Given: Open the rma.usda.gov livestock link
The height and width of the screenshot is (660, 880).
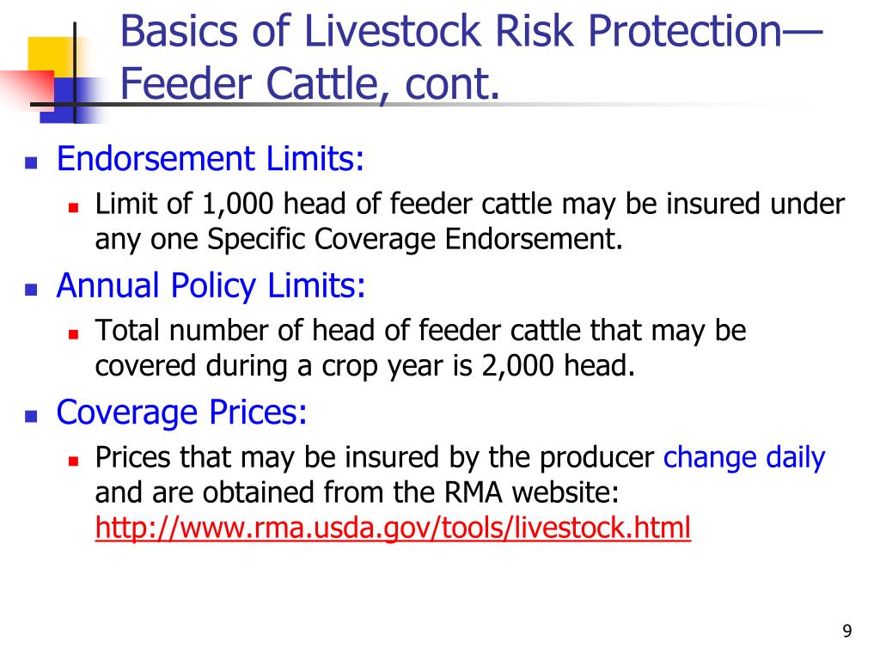Looking at the screenshot, I should tap(393, 528).
